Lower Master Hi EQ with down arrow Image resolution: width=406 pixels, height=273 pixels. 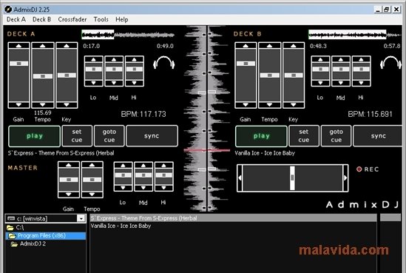point(163,188)
